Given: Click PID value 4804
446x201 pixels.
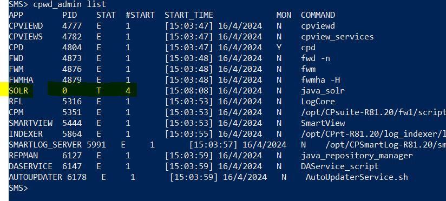Looking at the screenshot, I should [x=72, y=48].
